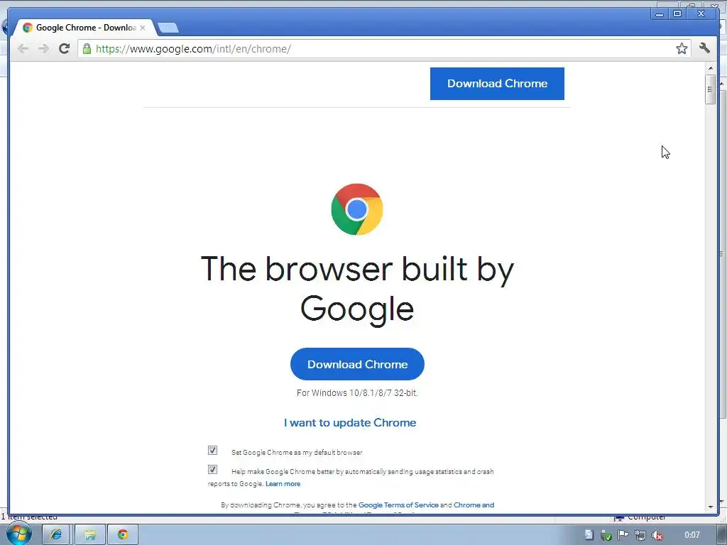
Task: Click the page scrollbar down arrow
Action: click(710, 507)
